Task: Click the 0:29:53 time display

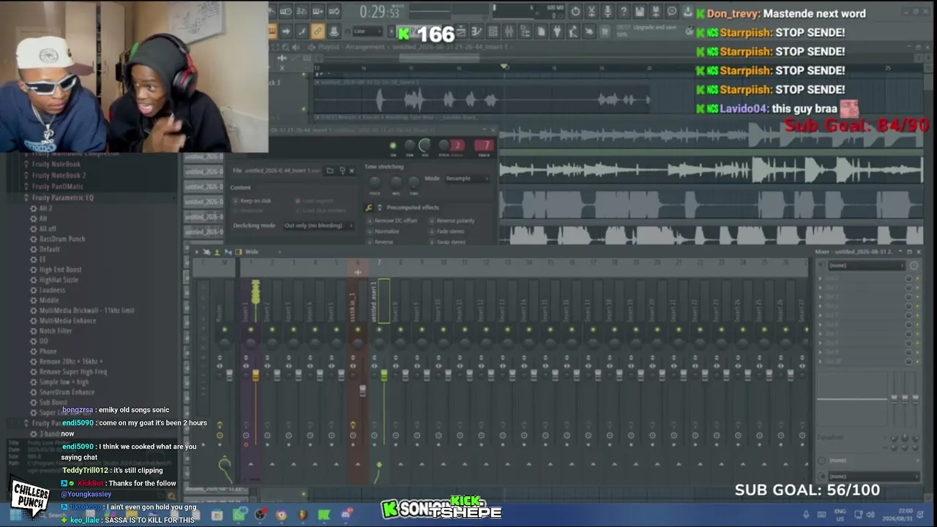Action: click(x=380, y=12)
